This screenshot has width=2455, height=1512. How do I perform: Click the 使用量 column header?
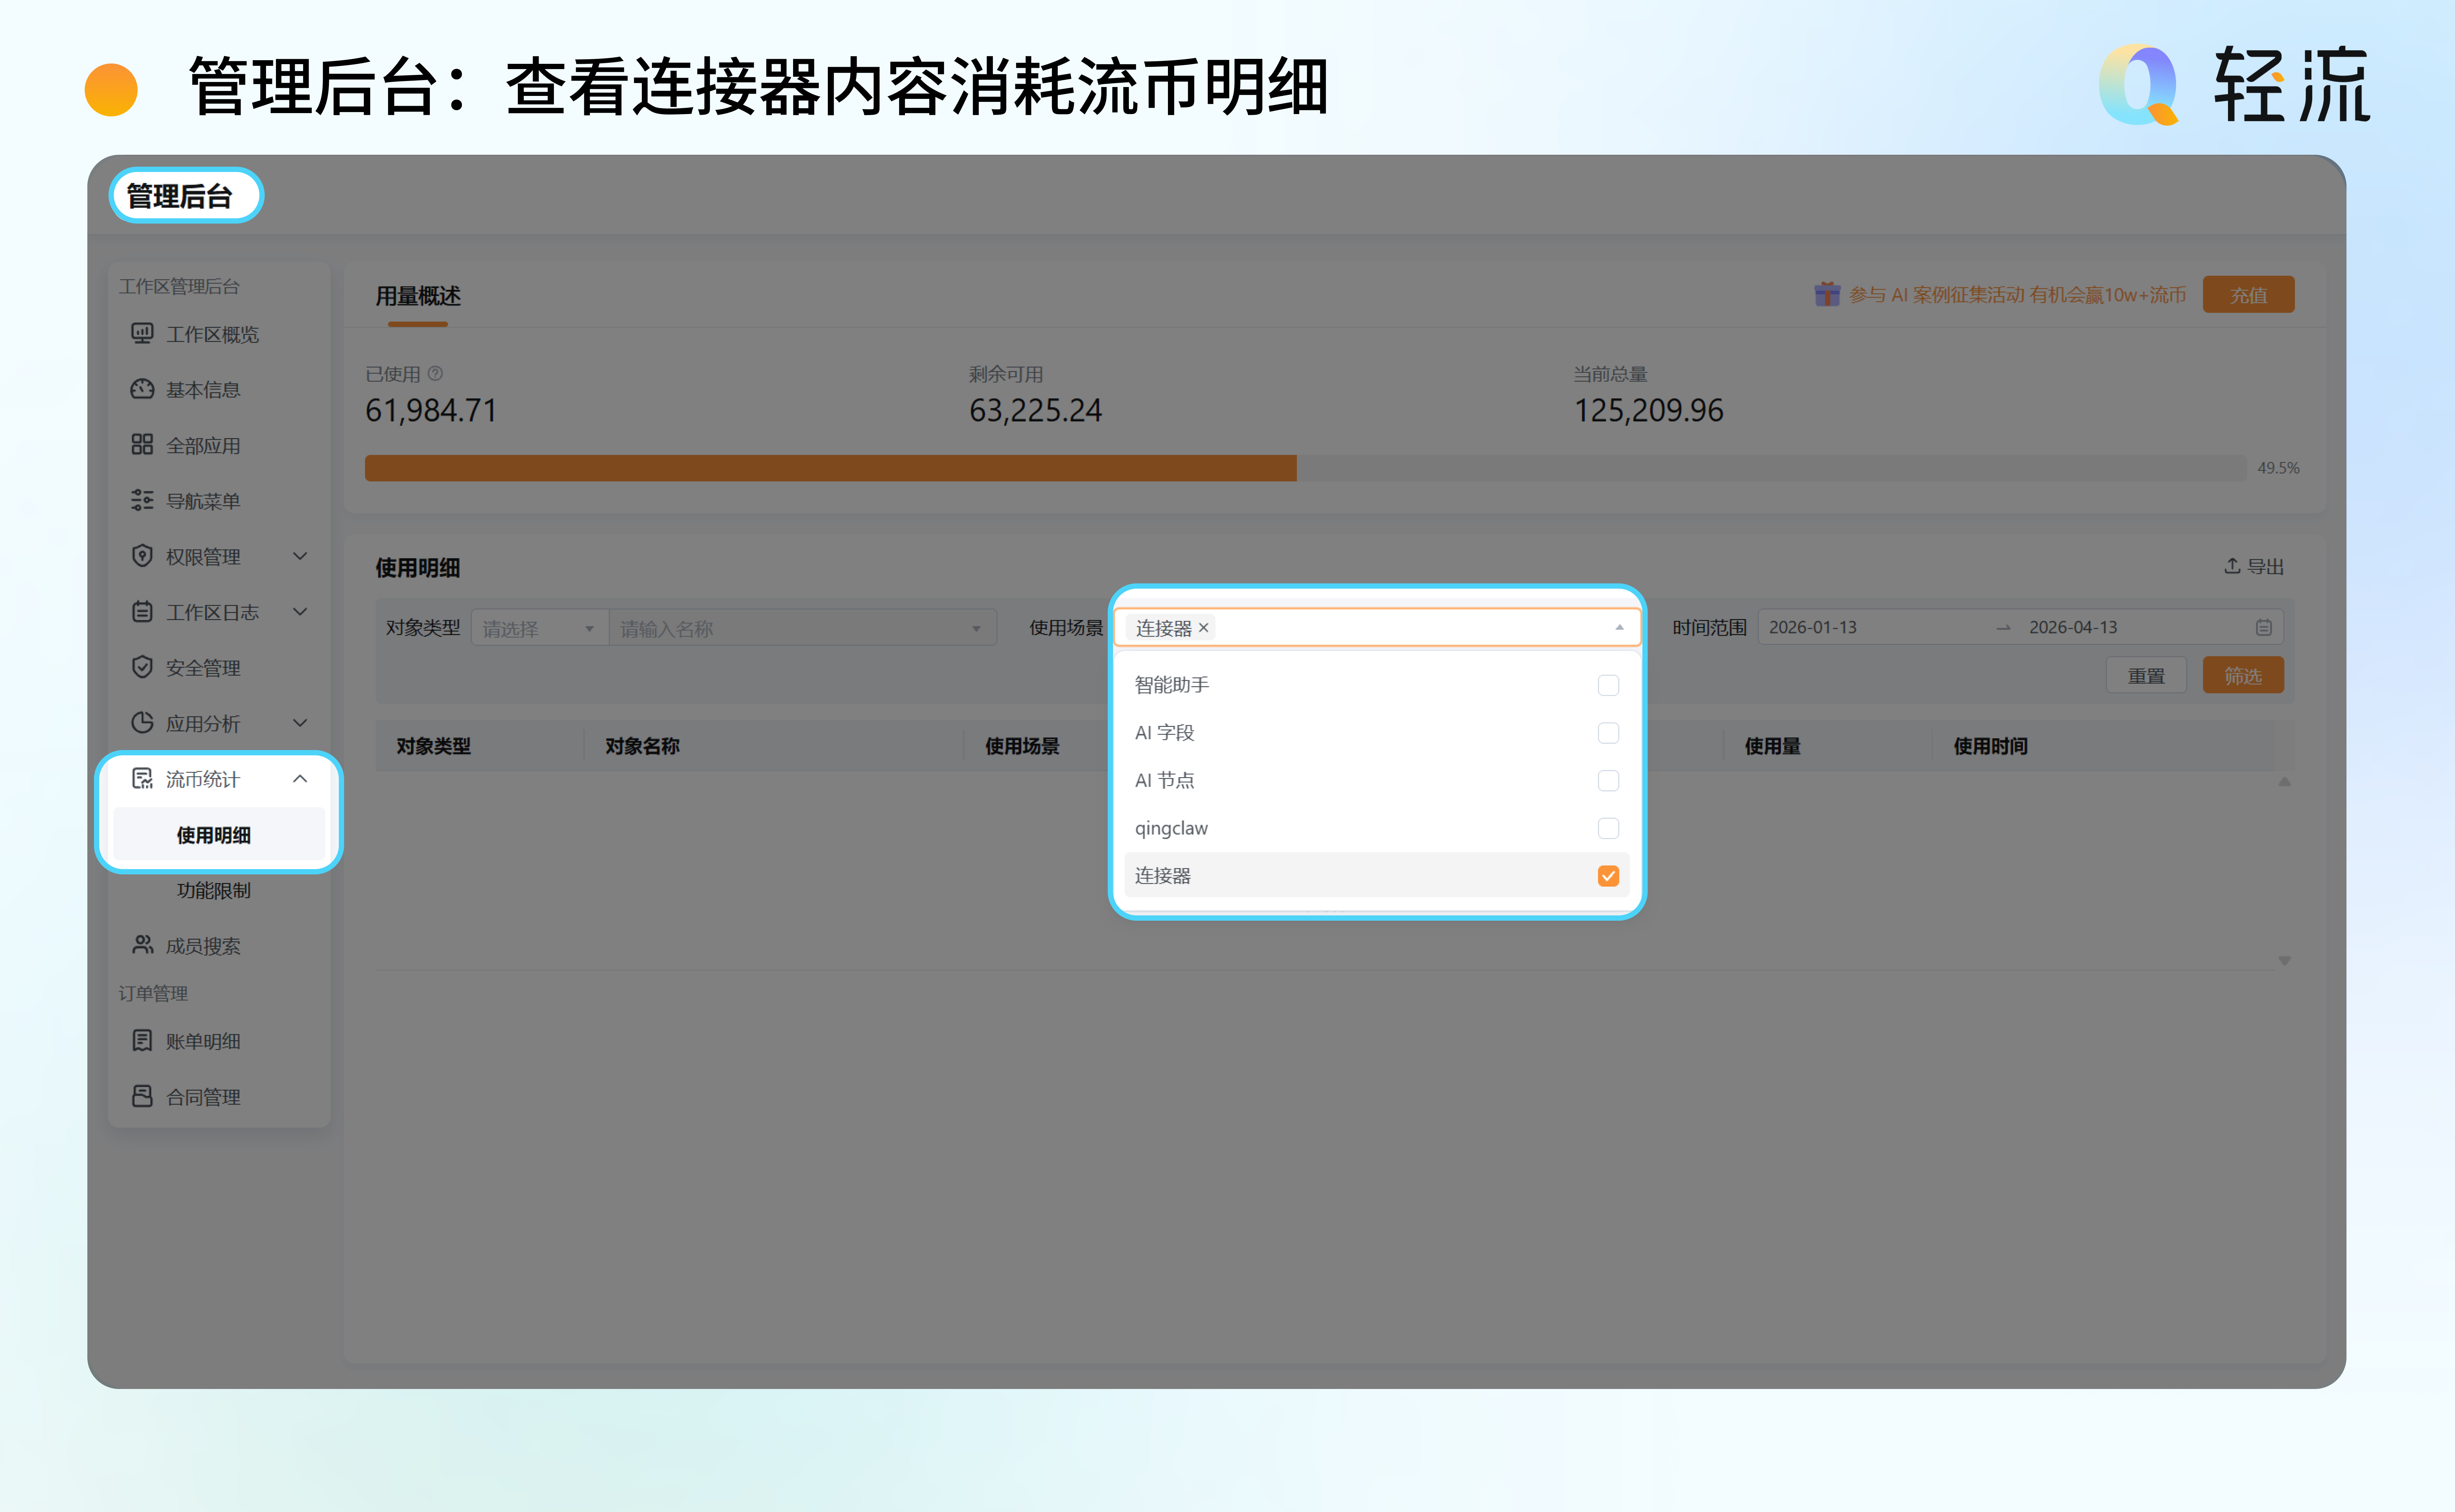[x=1773, y=746]
